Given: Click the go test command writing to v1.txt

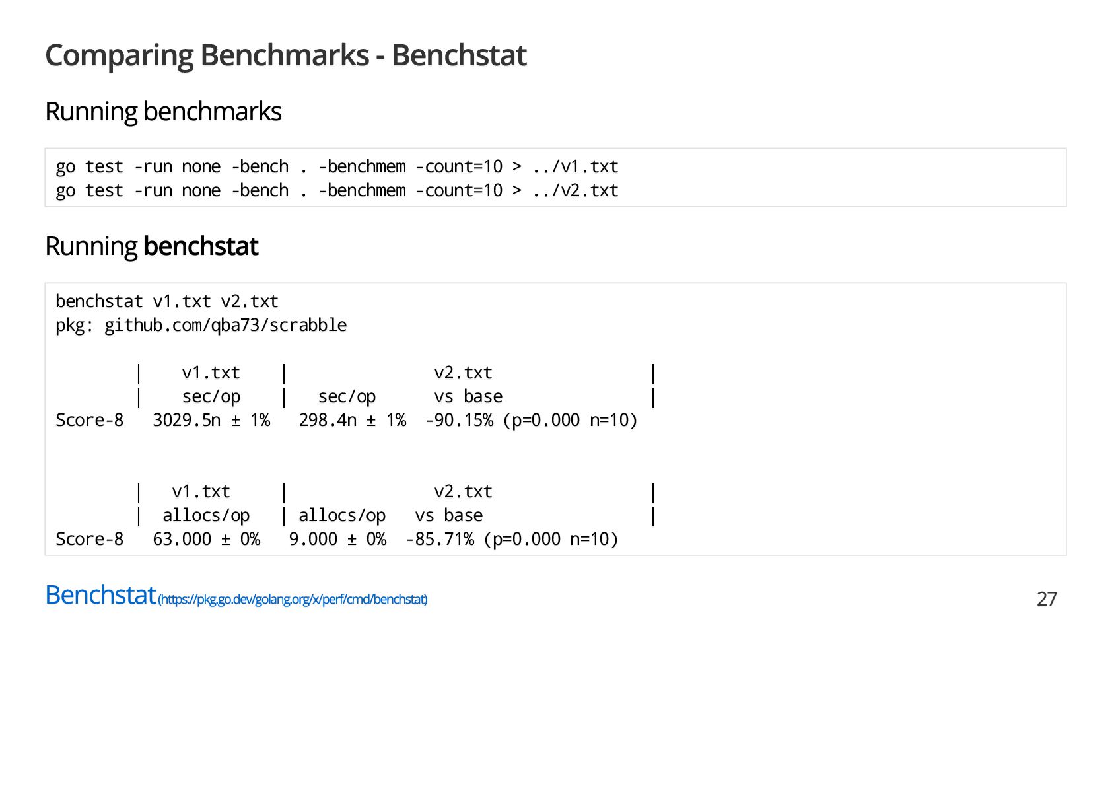Looking at the screenshot, I should [x=337, y=167].
